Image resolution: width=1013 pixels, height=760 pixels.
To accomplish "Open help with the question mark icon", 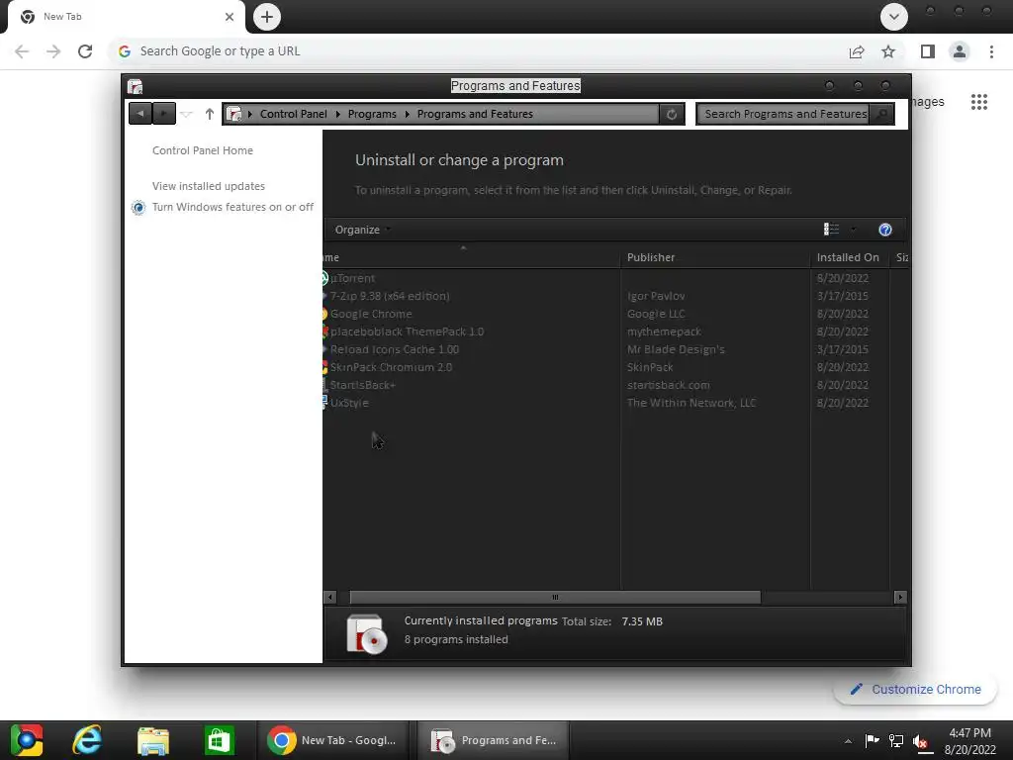I will click(885, 230).
